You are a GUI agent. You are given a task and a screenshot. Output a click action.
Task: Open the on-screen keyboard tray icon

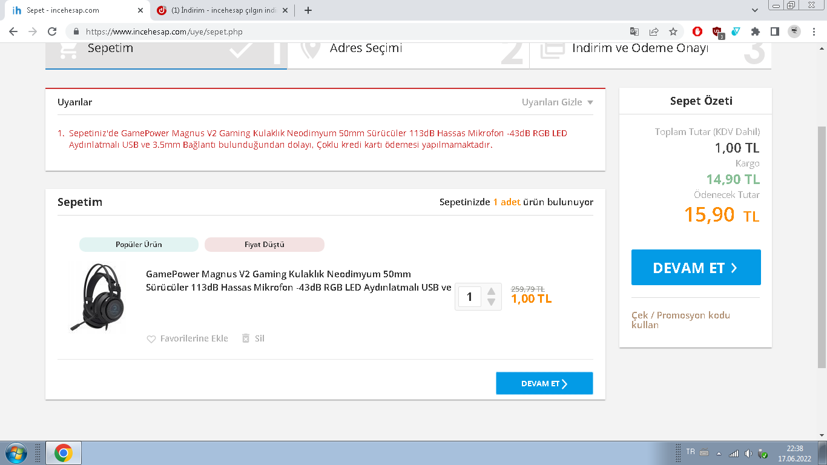(x=704, y=453)
